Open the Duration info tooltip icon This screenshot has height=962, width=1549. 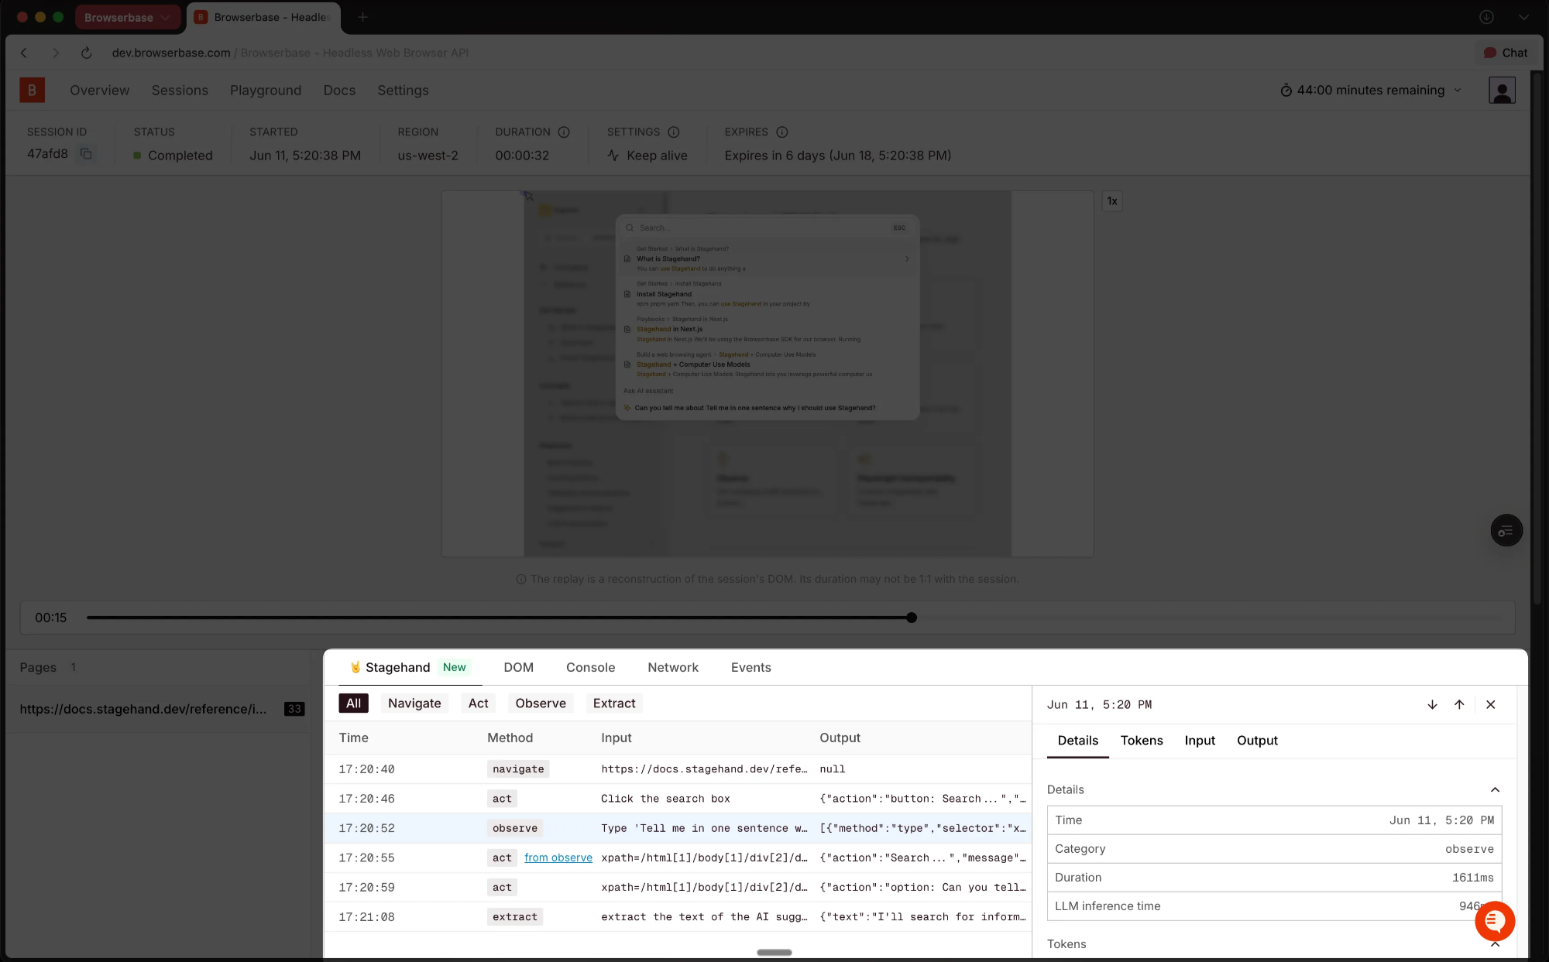pos(564,132)
